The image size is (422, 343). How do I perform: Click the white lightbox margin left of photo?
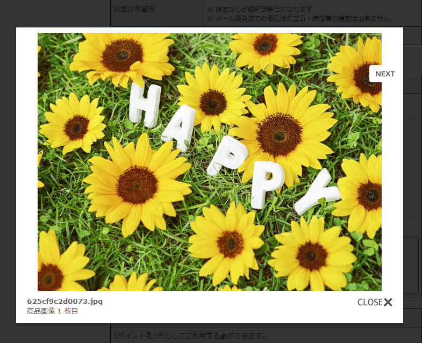click(x=26, y=161)
